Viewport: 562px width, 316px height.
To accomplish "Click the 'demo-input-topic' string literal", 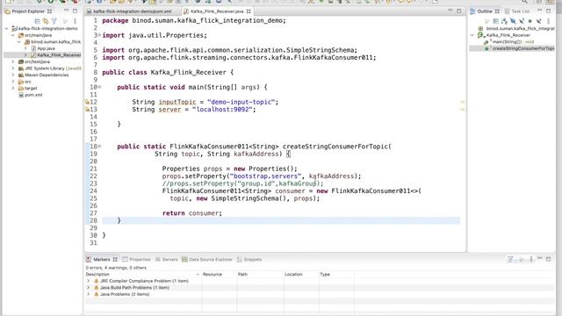I will click(241, 102).
